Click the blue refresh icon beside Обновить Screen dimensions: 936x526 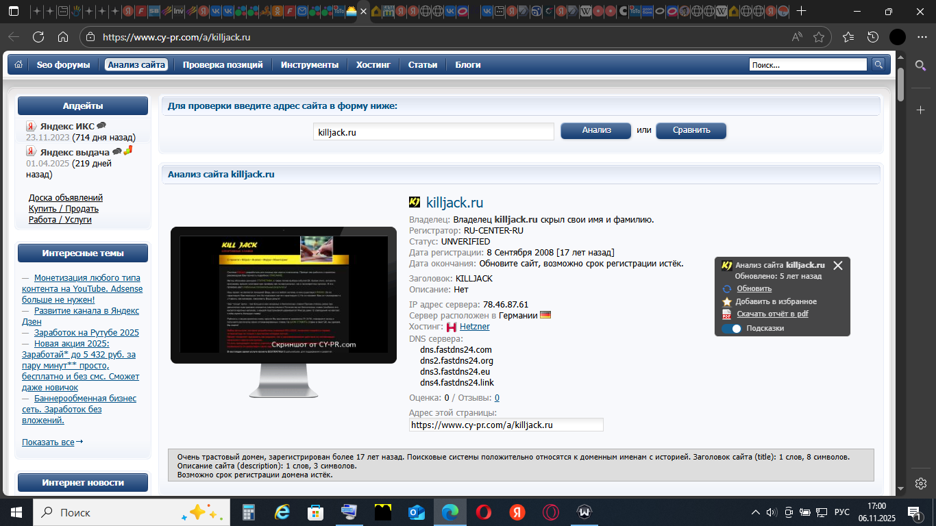point(727,289)
